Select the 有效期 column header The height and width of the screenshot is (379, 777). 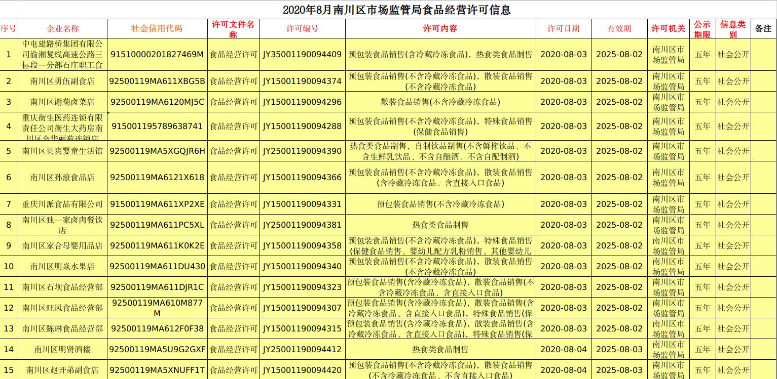pyautogui.click(x=619, y=29)
